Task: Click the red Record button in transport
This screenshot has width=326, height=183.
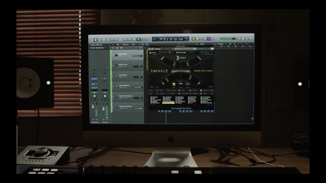Action: [143, 39]
